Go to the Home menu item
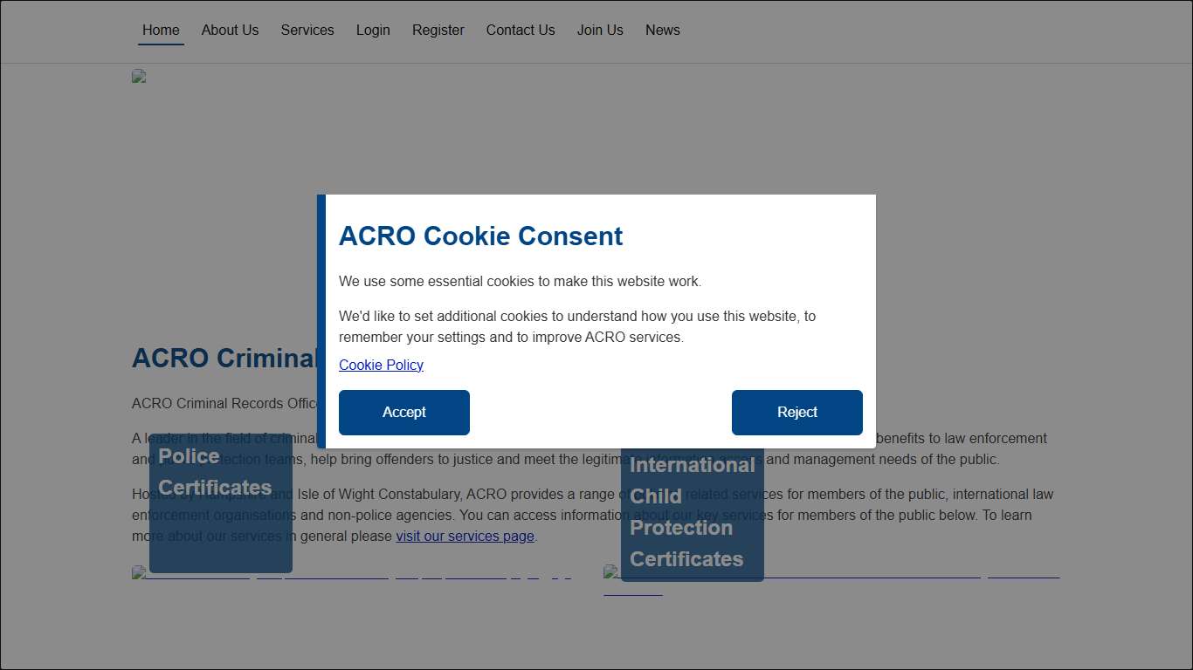Viewport: 1193px width, 670px height. click(161, 30)
